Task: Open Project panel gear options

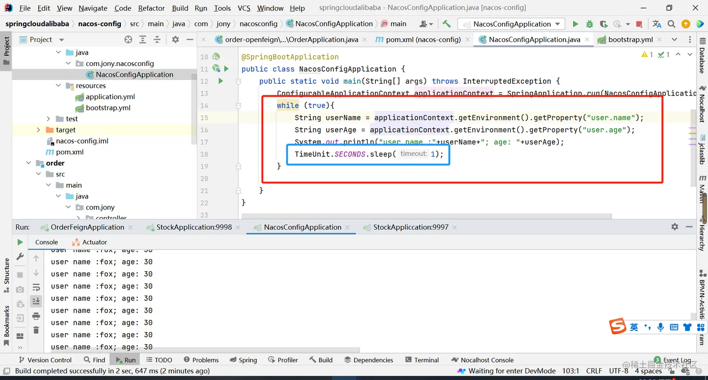Action: (x=175, y=40)
